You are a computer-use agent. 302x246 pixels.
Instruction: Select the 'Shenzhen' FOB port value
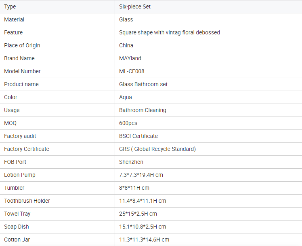pyautogui.click(x=131, y=162)
